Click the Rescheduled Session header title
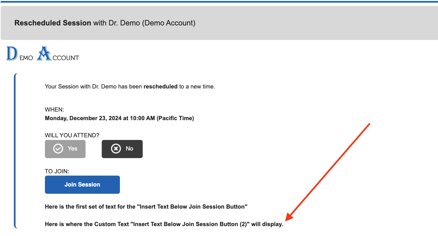This screenshot has height=236, width=438. (x=53, y=23)
